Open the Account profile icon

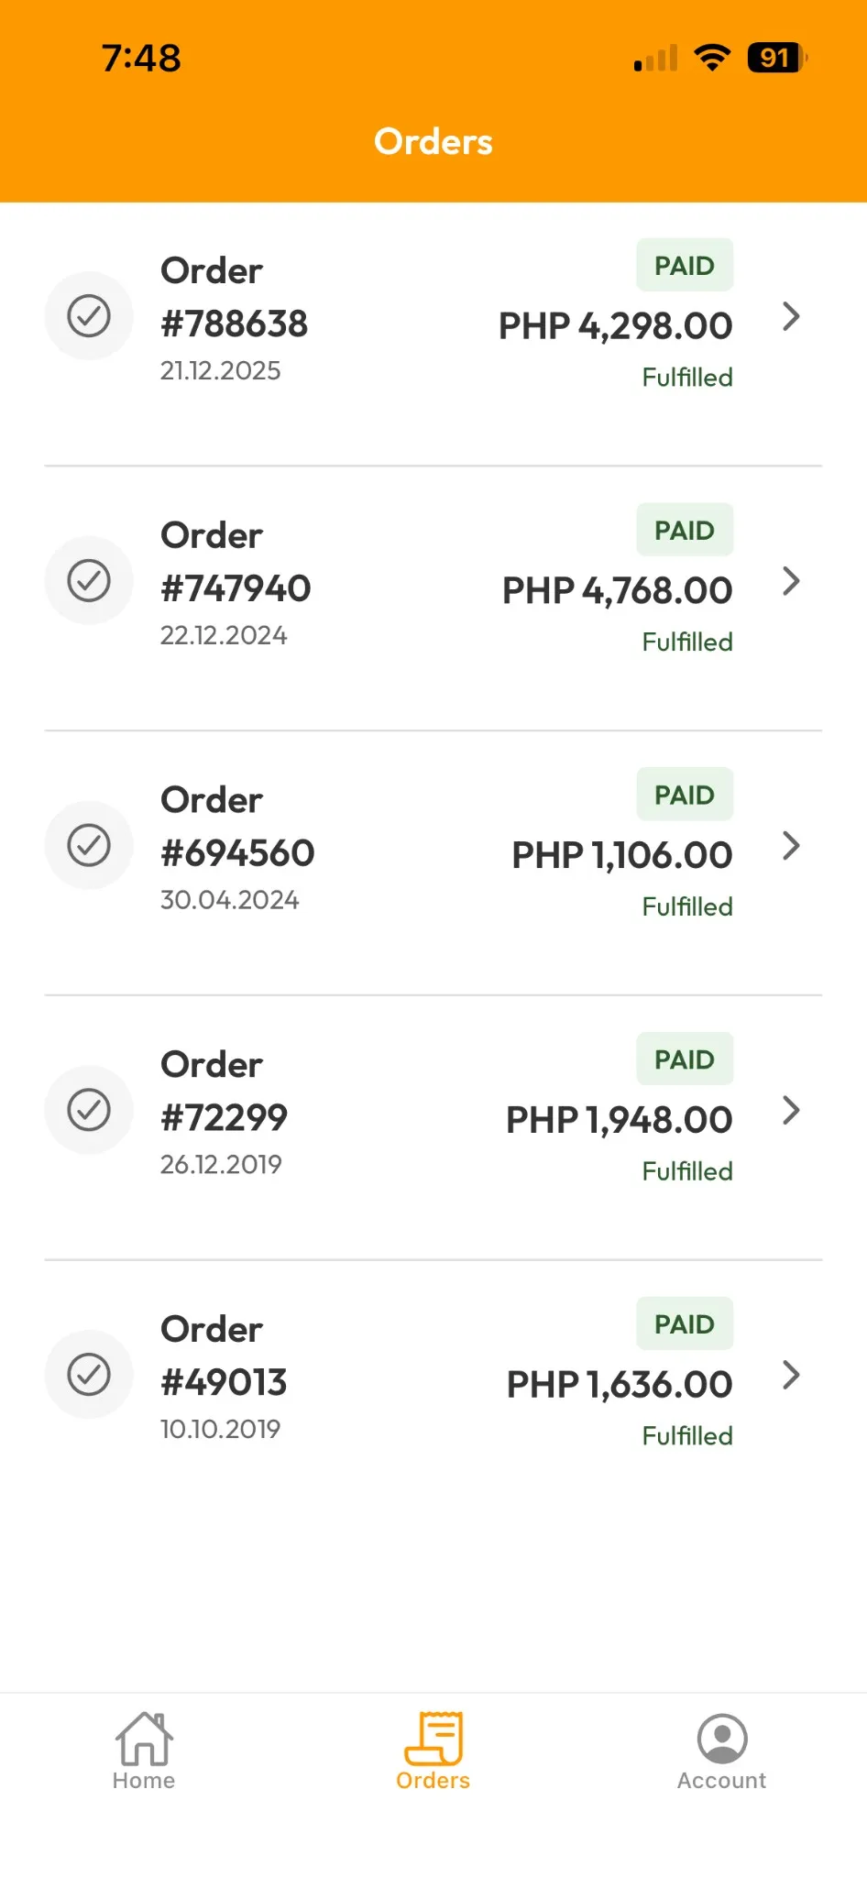pos(722,1739)
